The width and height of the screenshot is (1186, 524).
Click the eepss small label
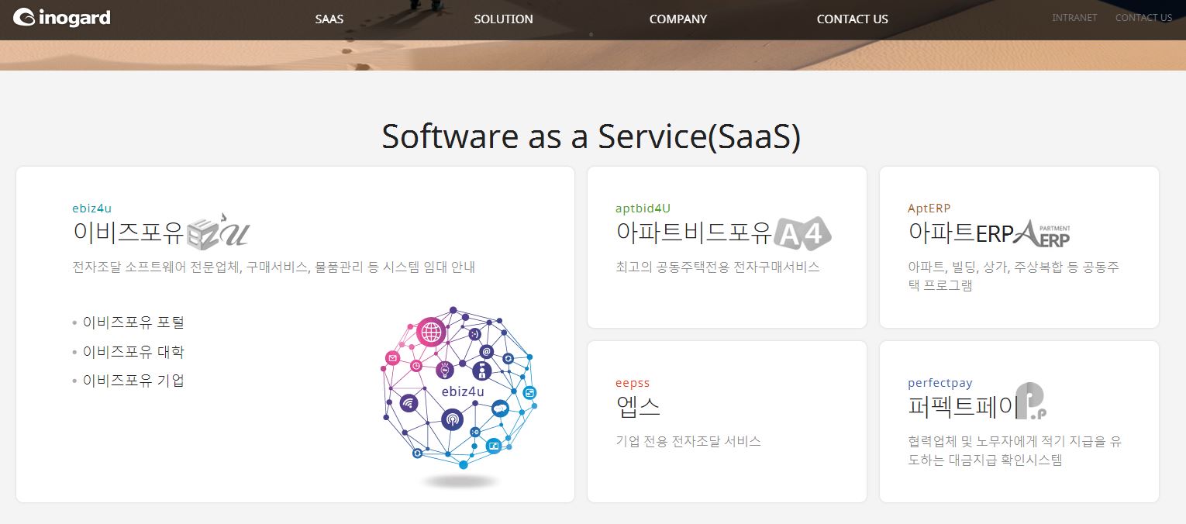pos(633,383)
